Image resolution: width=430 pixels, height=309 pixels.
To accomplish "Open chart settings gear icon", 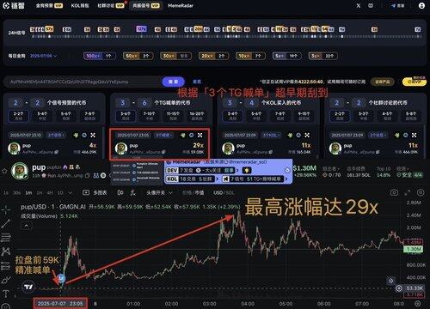I will tap(421, 192).
